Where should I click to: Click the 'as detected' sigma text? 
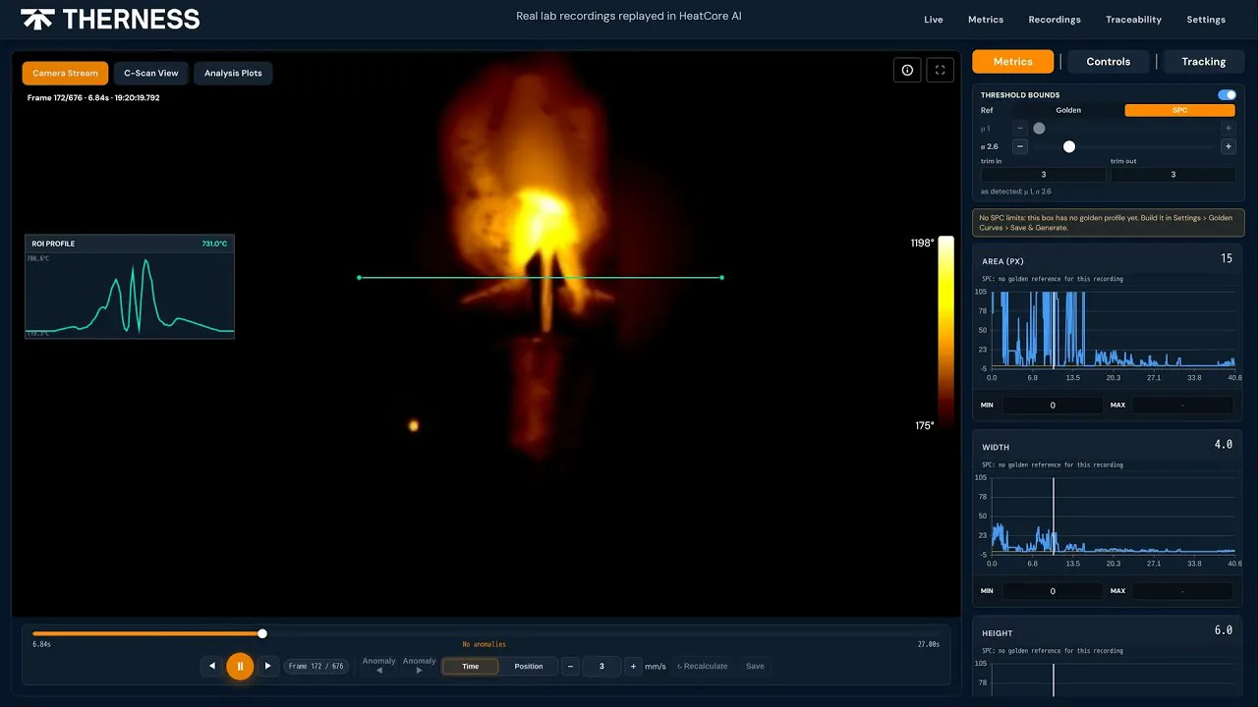point(1016,191)
